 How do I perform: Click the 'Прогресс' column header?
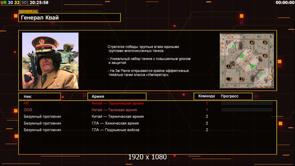(x=229, y=96)
